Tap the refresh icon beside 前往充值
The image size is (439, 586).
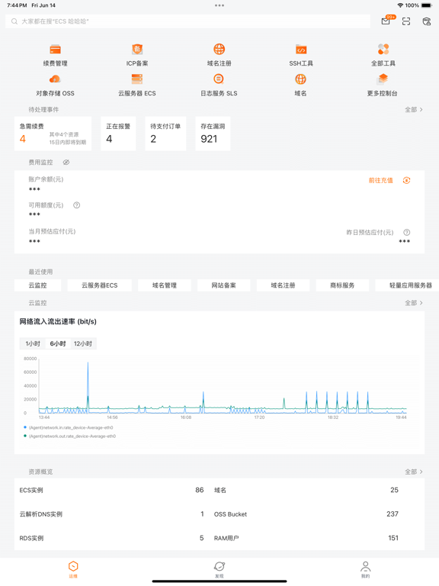406,181
